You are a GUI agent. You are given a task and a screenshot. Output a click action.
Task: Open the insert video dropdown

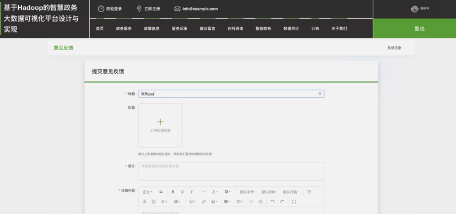click(227, 201)
